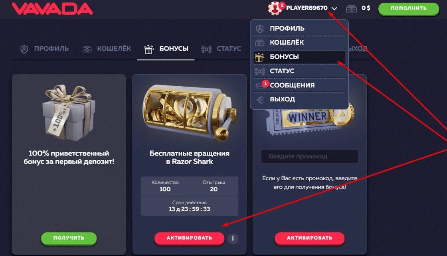
Task: Expand the PLAYER89670 account dropdown arrow
Action: [x=334, y=8]
